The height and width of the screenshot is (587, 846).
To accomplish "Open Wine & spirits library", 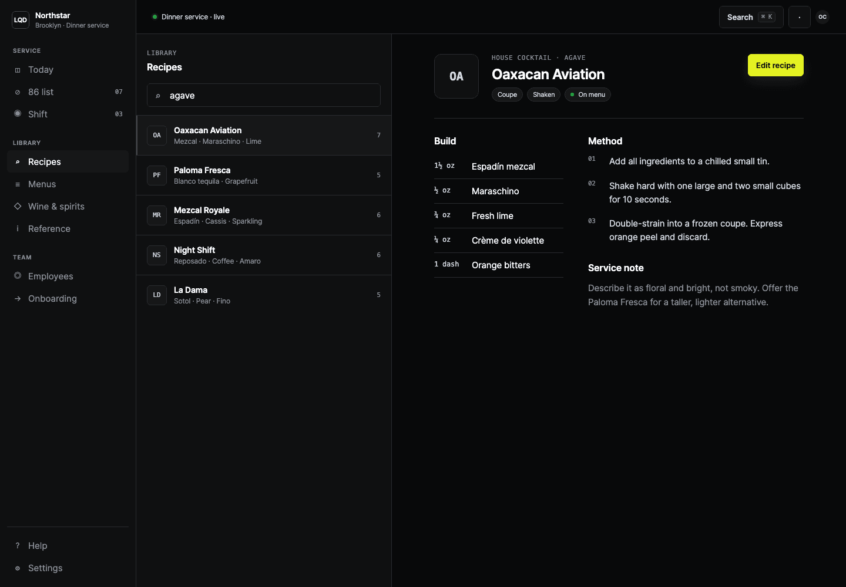I will (x=68, y=207).
